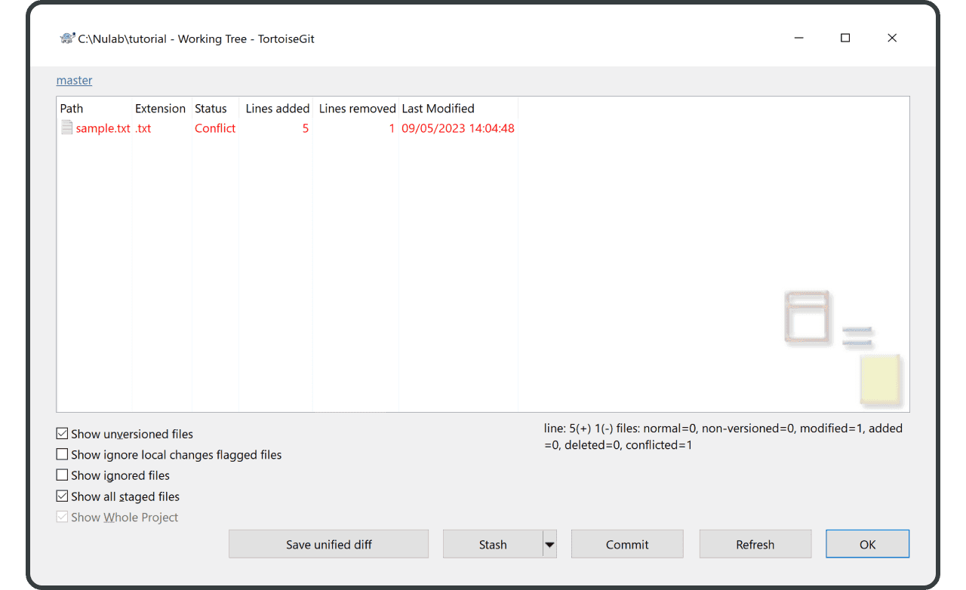Click the Stash button
This screenshot has height=590, width=966.
coord(492,543)
